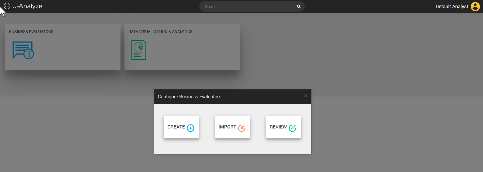The image size is (483, 172).
Task: Click the orange import arrow icon
Action: (242, 128)
